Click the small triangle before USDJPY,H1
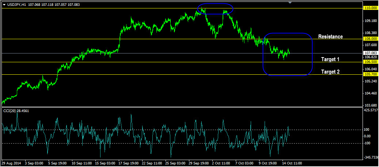 [x=4, y=5]
